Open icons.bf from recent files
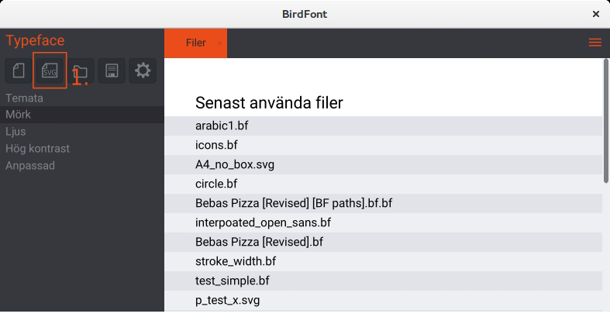 (216, 145)
